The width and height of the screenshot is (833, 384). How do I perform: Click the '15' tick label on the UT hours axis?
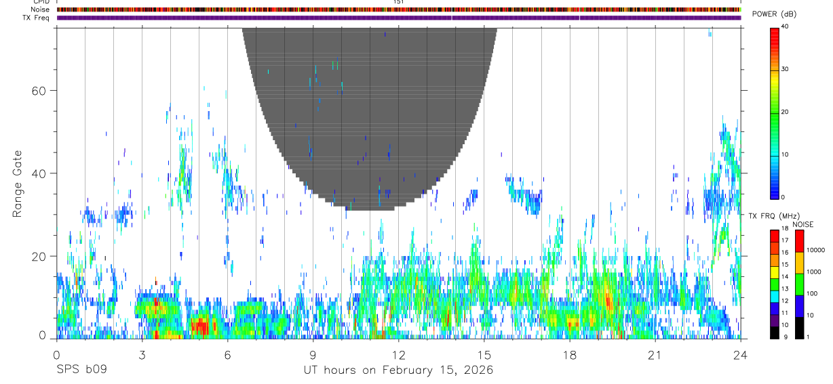[484, 354]
